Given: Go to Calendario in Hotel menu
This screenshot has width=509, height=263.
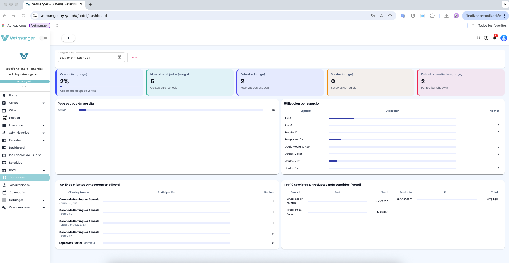Looking at the screenshot, I should (17, 193).
